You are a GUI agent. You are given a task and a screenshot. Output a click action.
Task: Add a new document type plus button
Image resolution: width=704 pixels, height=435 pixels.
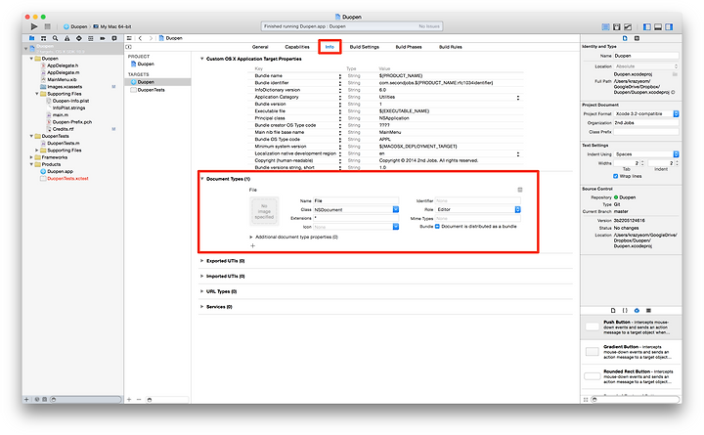pyautogui.click(x=253, y=245)
